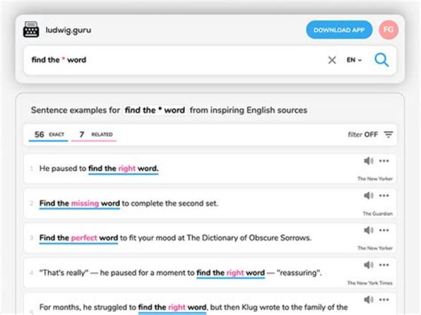
Task: Open the filter options lines icon
Action: tap(388, 134)
